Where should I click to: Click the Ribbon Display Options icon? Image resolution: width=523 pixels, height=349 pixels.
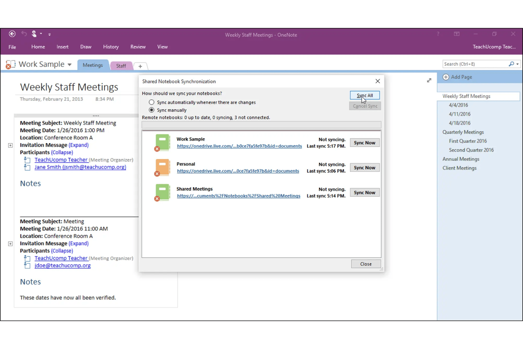pyautogui.click(x=457, y=34)
